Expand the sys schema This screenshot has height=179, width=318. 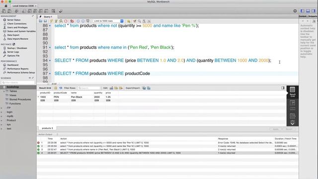click(1, 124)
